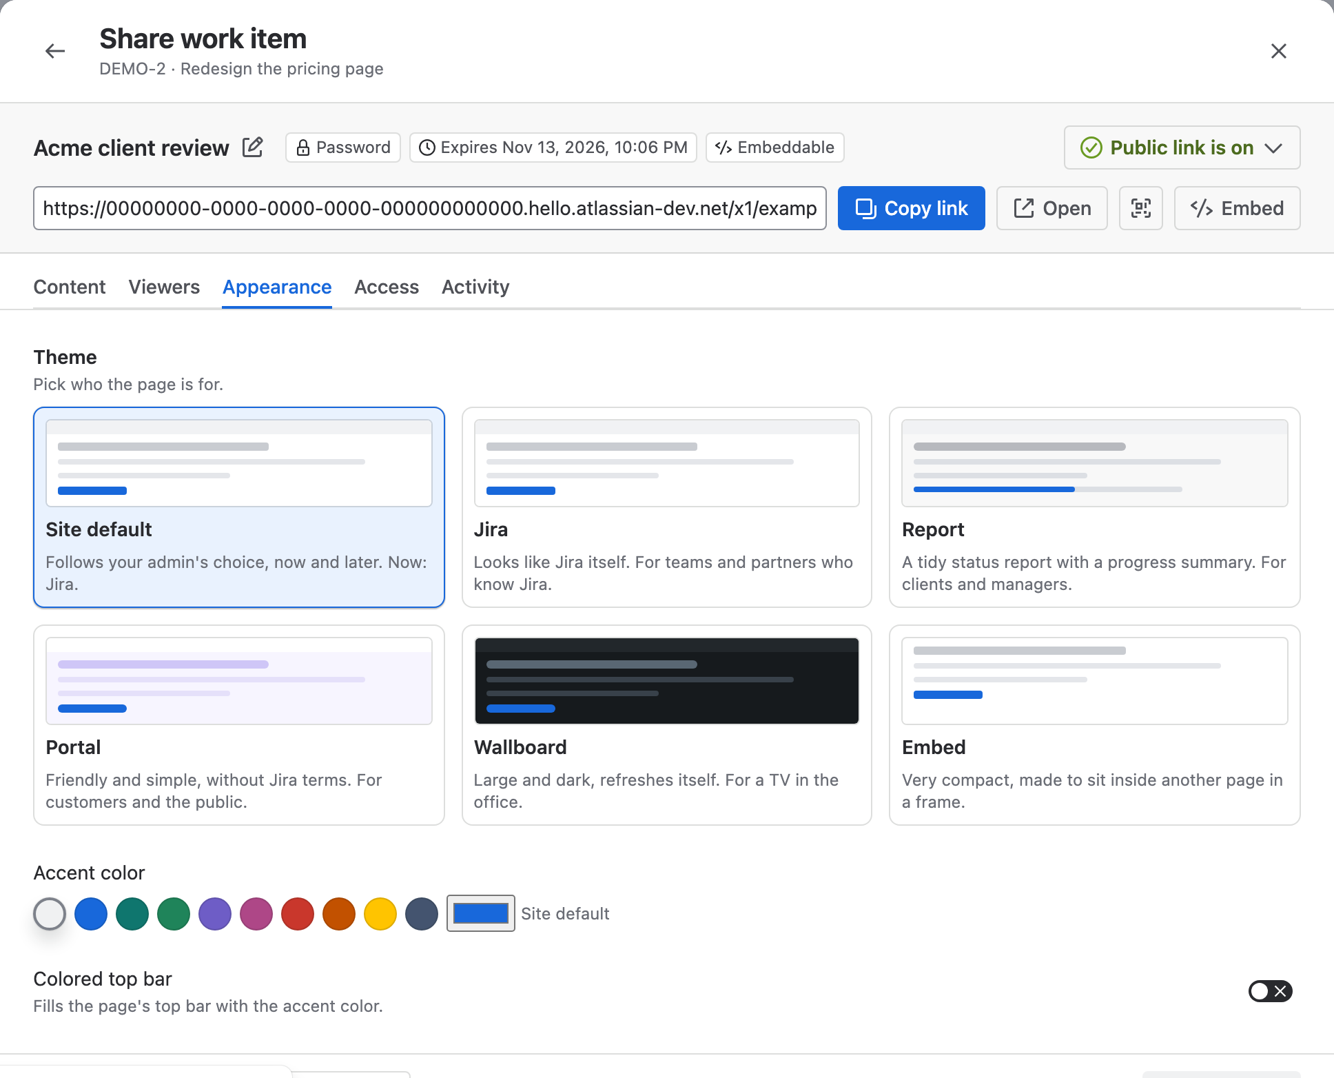Viewport: 1334px width, 1078px height.
Task: Select the Embed theme card
Action: 1095,725
